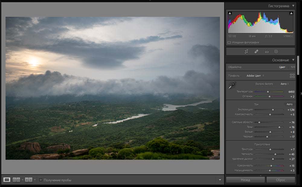Open the Adobe Цвет profile dropdown

(x=255, y=76)
